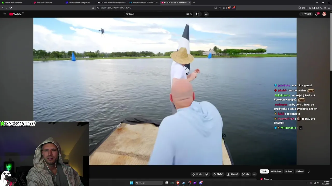Dislike the video with thumbs-down

click(207, 174)
